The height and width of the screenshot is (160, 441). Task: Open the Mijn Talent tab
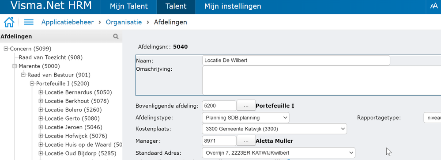click(x=129, y=6)
